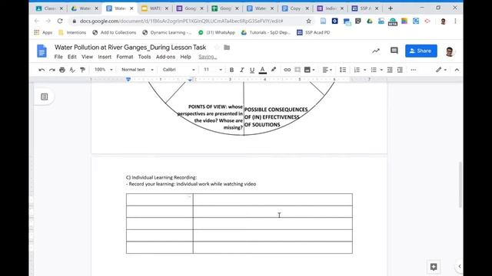Click the Add comment toolbar icon
This screenshot has height=276, width=492.
coord(298,70)
